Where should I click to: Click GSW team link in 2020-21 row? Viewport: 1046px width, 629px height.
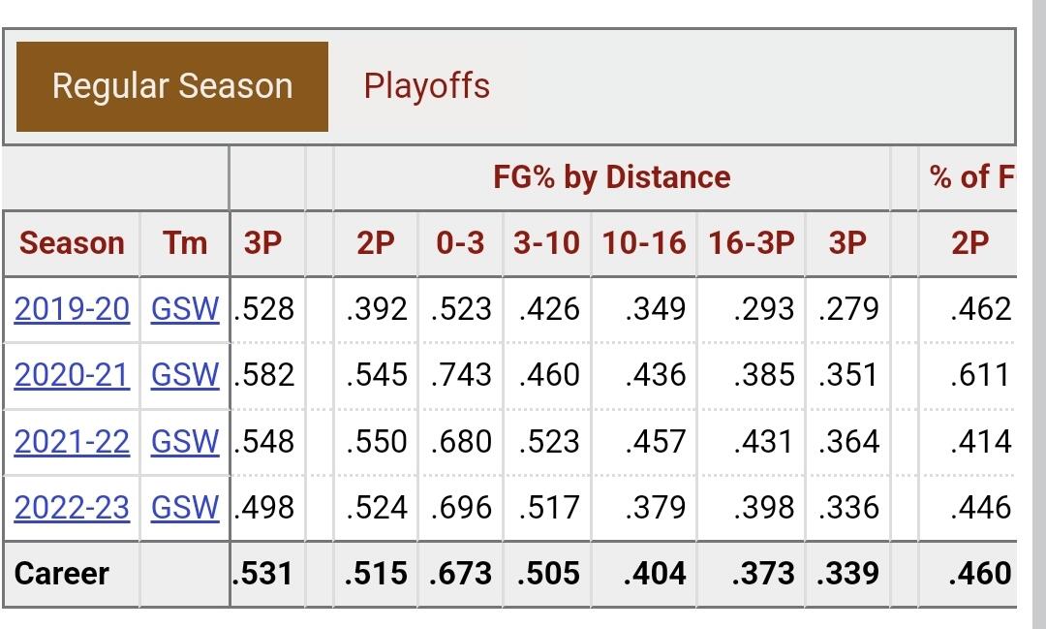(185, 375)
